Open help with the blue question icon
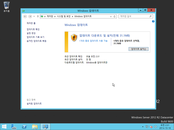 pyautogui.click(x=153, y=21)
